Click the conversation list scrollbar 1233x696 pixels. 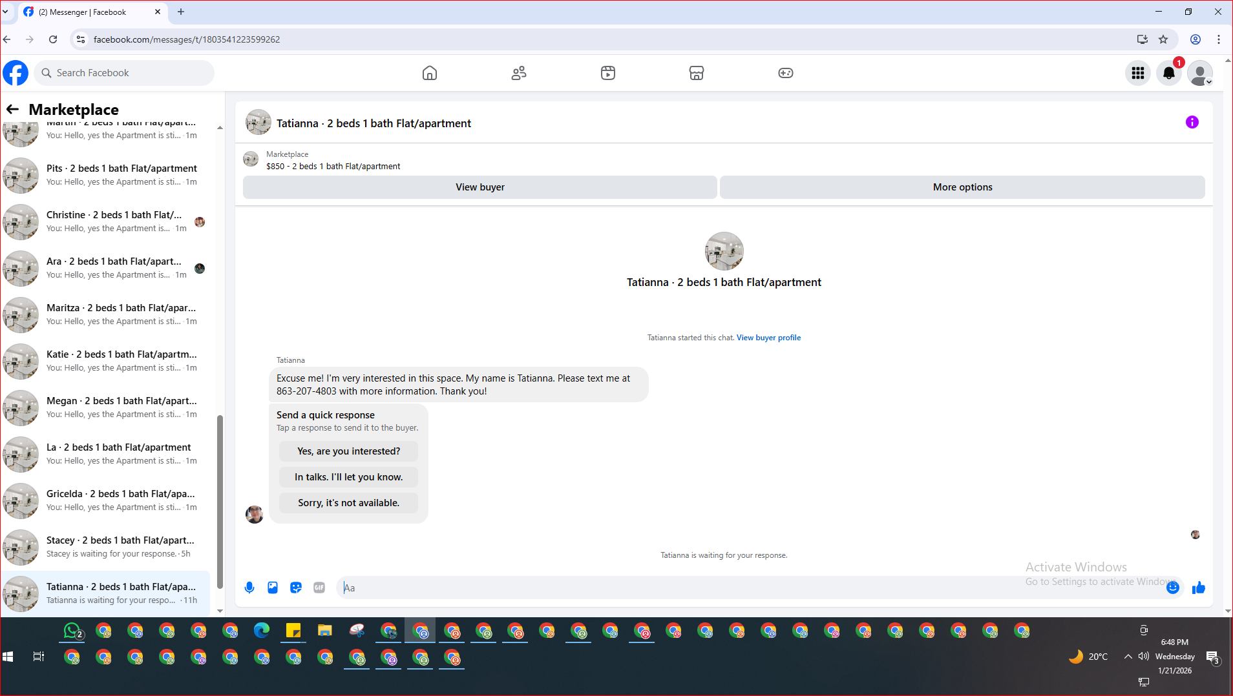tap(220, 502)
